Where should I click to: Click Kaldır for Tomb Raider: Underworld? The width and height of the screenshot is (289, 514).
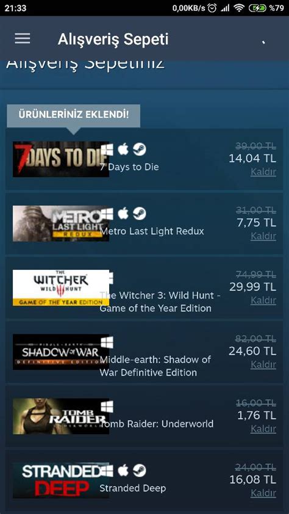point(263,429)
